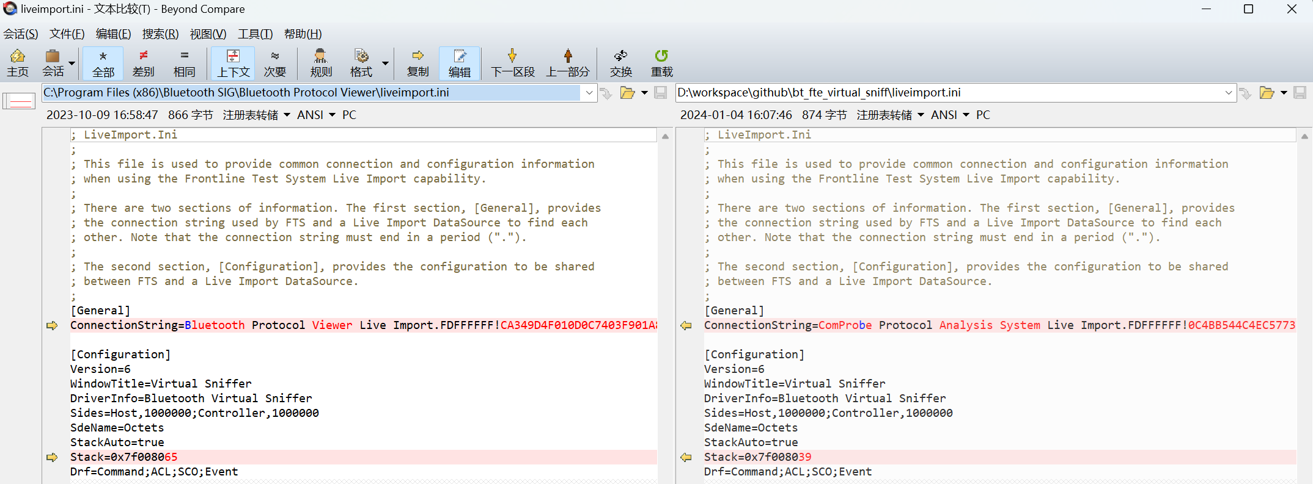Expand the 会话 toolbar dropdown arrow
This screenshot has width=1313, height=484.
72,63
